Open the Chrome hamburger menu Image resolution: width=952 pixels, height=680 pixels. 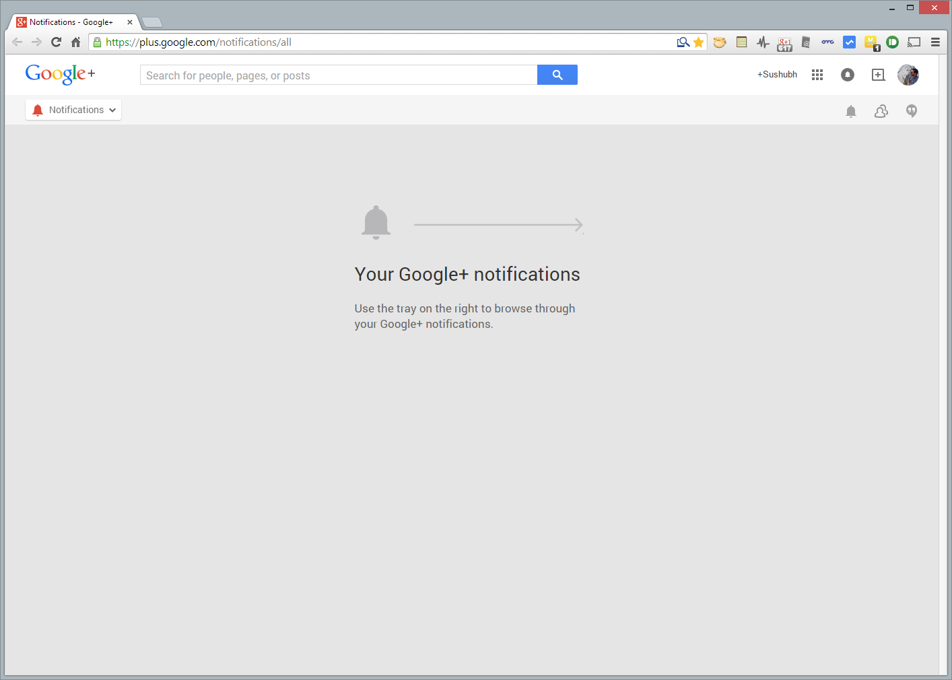(935, 42)
